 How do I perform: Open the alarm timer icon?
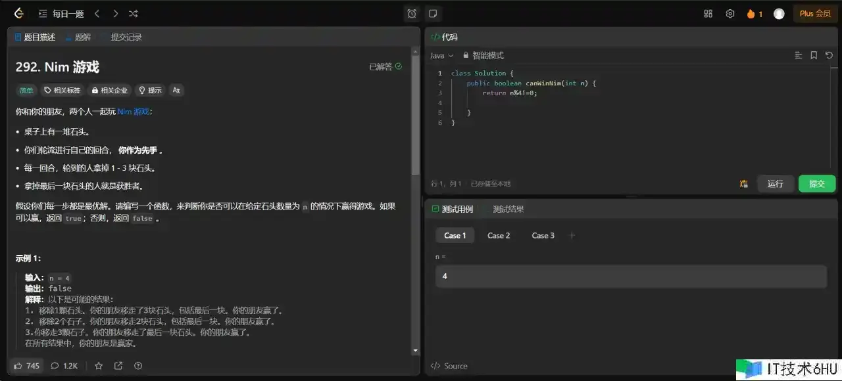(x=412, y=13)
